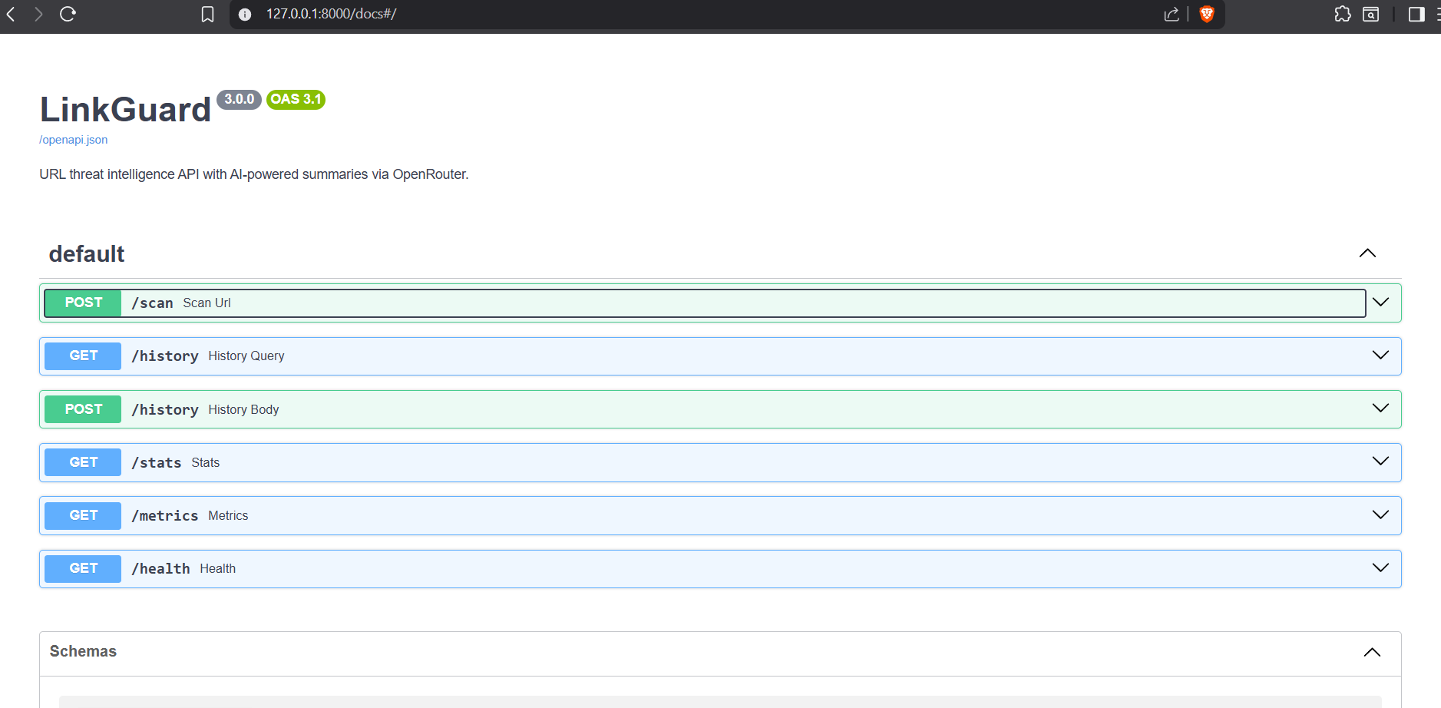This screenshot has width=1441, height=708.
Task: Open the /scan endpoint path
Action: [152, 303]
